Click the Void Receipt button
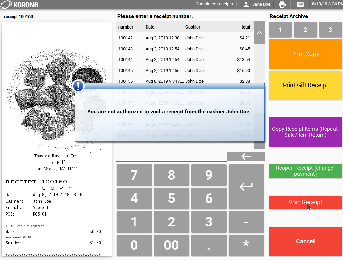This screenshot has height=260, width=343. click(305, 202)
